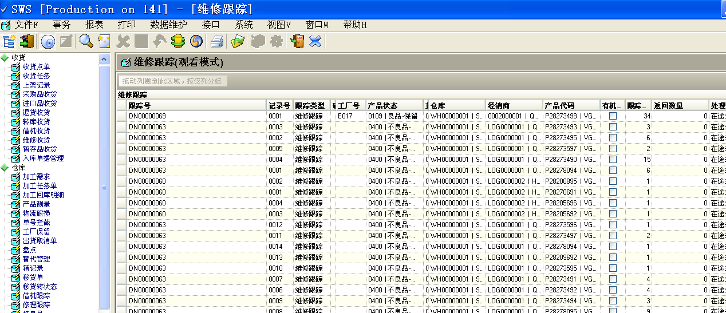The height and width of the screenshot is (313, 726).
Task: Collapse the 仓库 tree group
Action: (x=5, y=168)
